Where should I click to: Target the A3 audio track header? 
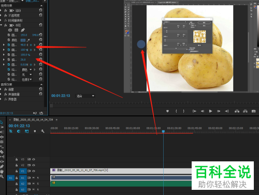pos(23,189)
